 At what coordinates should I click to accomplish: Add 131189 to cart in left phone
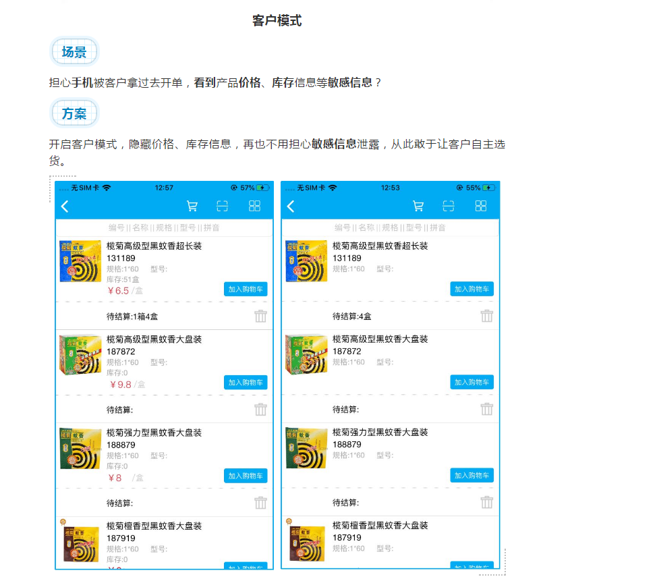(246, 289)
